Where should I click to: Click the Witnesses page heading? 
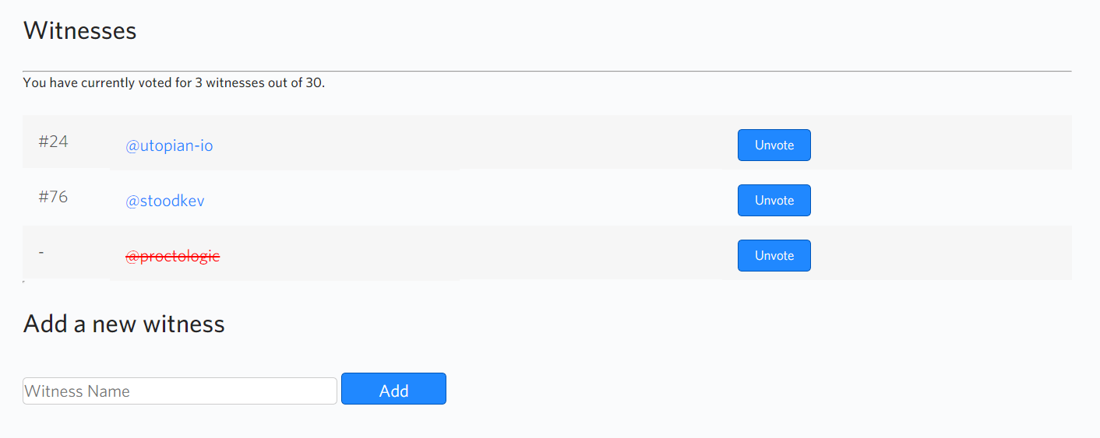(x=79, y=30)
